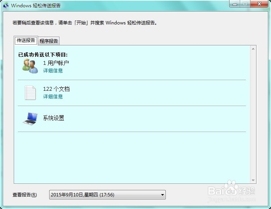Click the 查看报告(R) label
Image resolution: width=271 pixels, height=209 pixels.
click(25, 195)
